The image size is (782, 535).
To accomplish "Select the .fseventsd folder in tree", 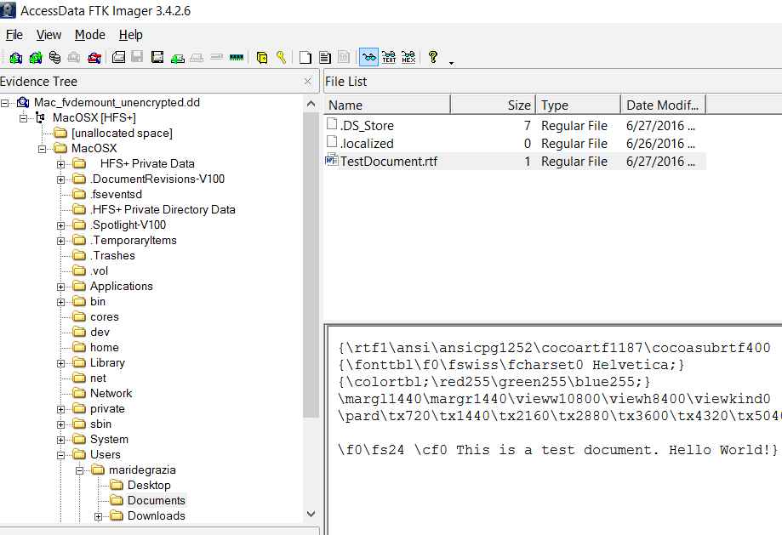I will [116, 195].
